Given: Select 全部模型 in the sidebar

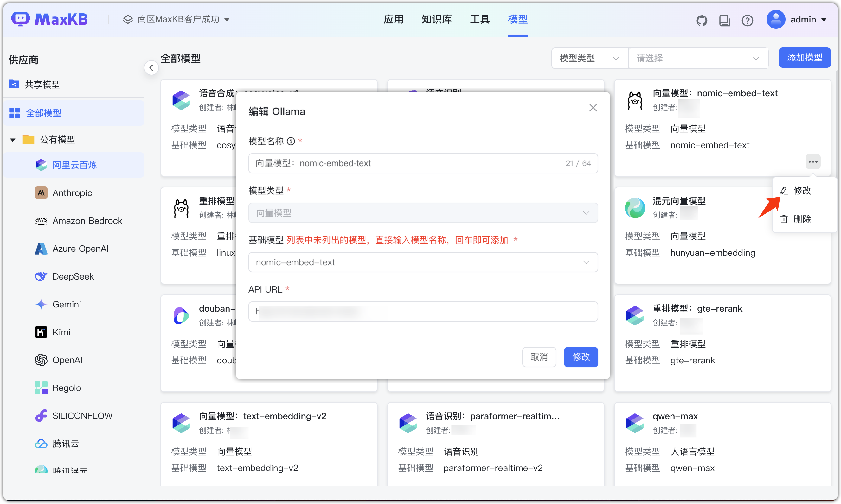Looking at the screenshot, I should [74, 113].
